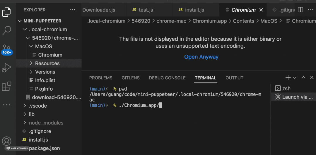Click the terminal command line ./Chromium.app/
Image resolution: width=316 pixels, height=155 pixels.
click(139, 105)
